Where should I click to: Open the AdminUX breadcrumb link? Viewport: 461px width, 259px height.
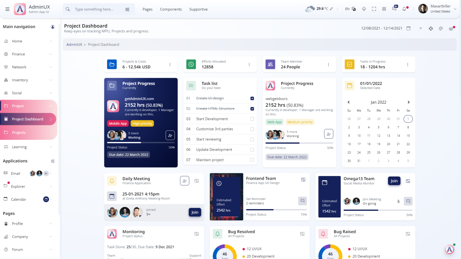click(74, 44)
